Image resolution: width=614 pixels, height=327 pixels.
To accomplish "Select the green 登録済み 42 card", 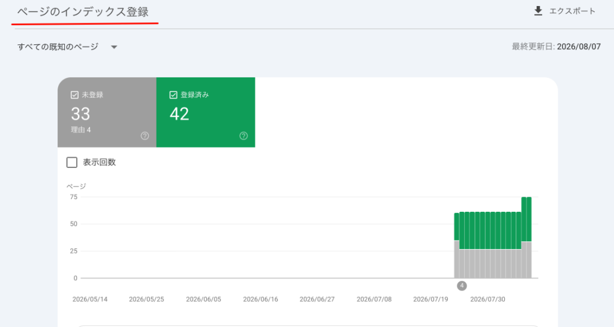I will point(206,112).
